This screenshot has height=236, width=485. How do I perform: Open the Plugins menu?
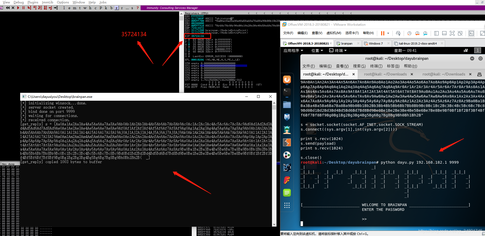pos(33,2)
